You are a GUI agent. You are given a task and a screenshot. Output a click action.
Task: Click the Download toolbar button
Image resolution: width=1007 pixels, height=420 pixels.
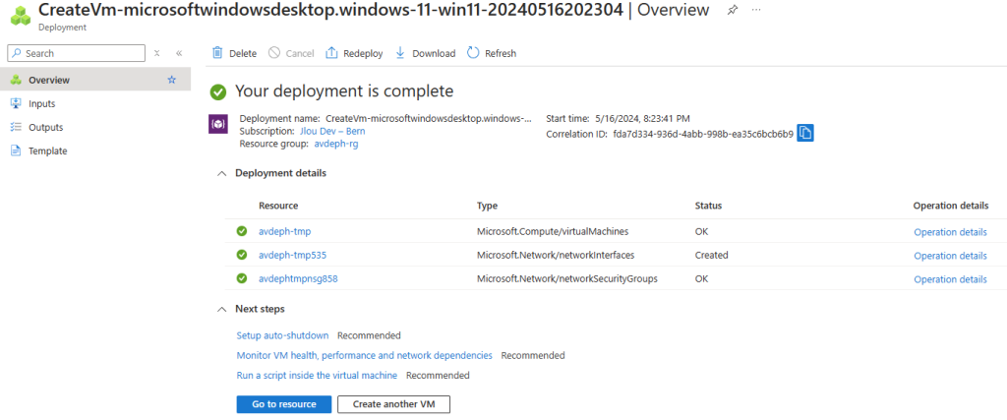click(425, 53)
